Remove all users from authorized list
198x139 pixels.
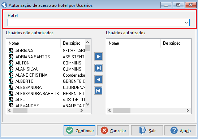point(98,91)
